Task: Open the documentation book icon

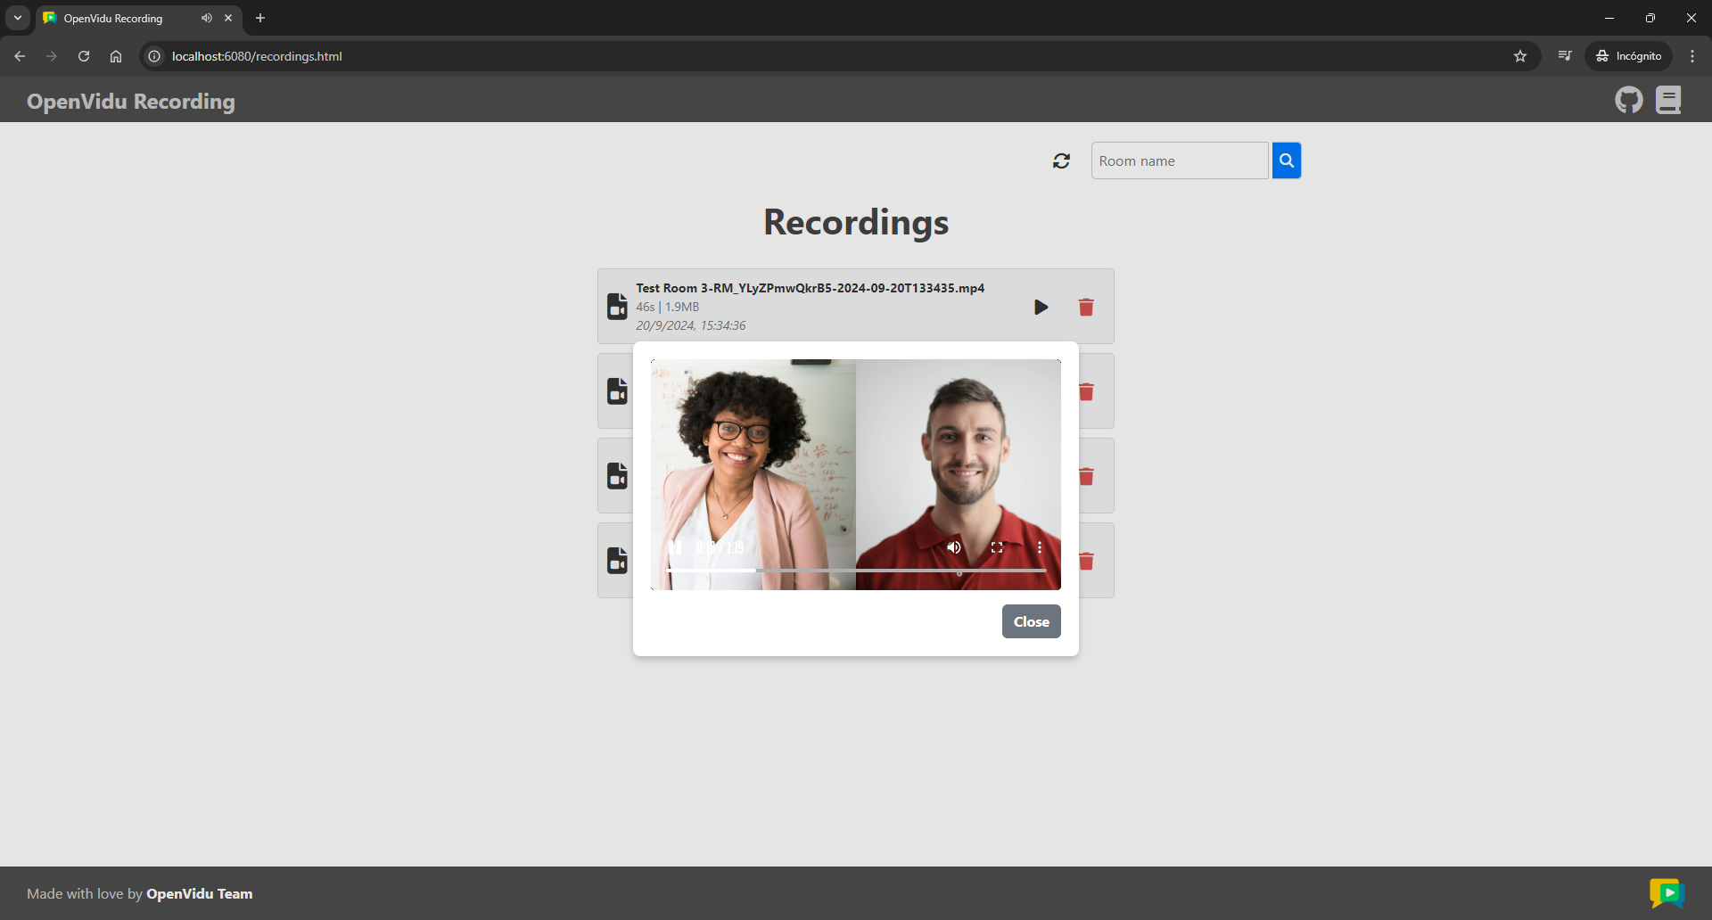Action: point(1667,101)
